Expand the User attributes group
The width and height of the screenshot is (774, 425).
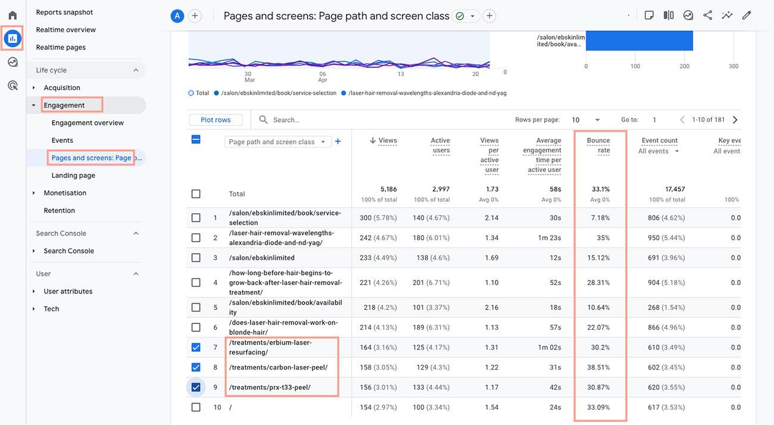(34, 292)
